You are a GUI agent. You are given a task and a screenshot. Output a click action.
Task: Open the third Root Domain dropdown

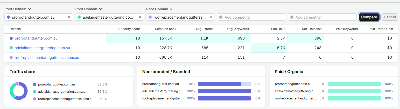click(x=159, y=9)
